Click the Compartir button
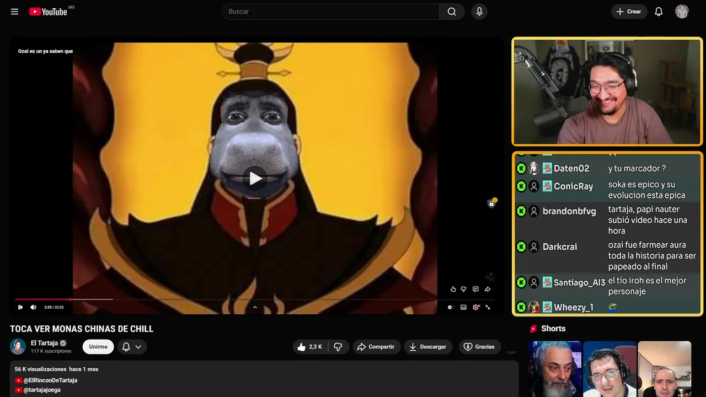Viewport: 706px width, 397px height. 376,347
